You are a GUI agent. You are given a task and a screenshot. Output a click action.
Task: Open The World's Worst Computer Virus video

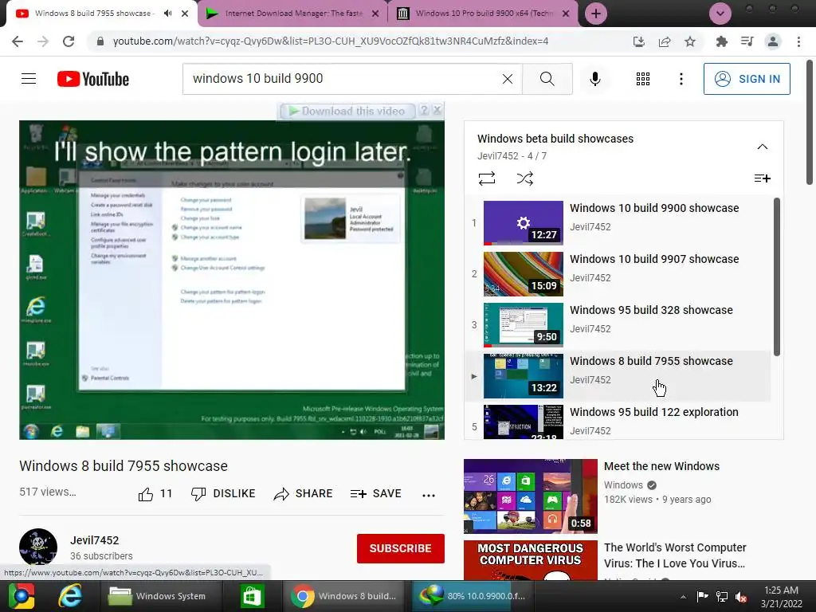pos(674,555)
